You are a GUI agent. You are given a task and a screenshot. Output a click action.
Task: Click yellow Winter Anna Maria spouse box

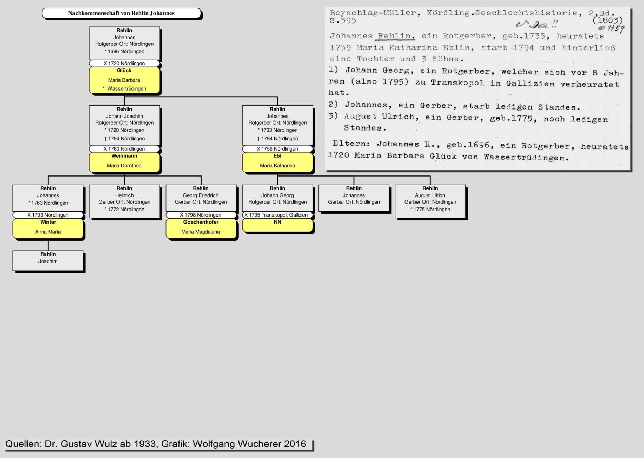(x=48, y=228)
